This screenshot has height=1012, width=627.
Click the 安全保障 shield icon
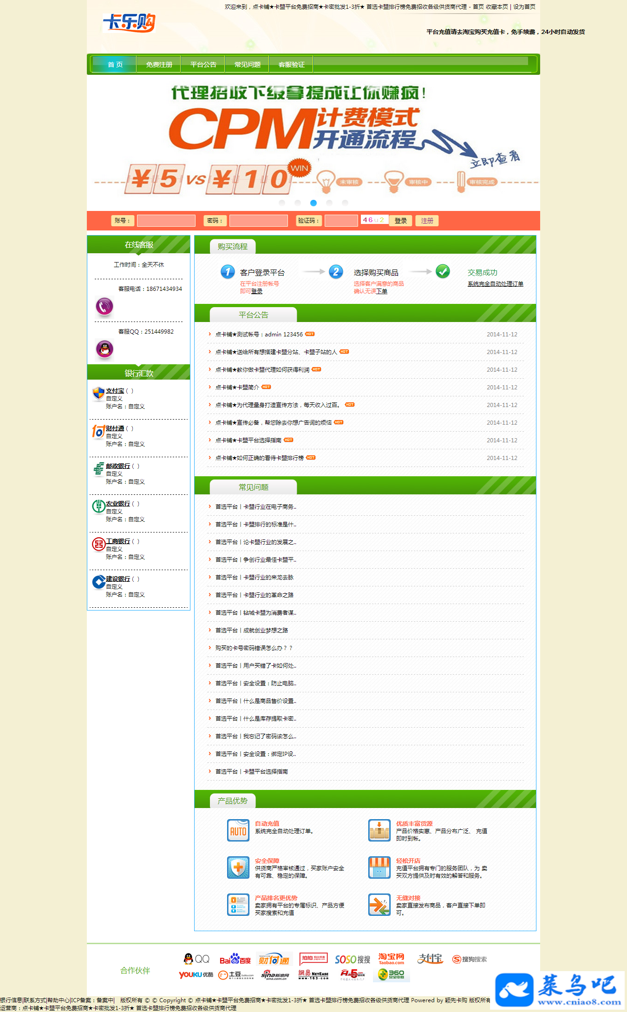238,867
